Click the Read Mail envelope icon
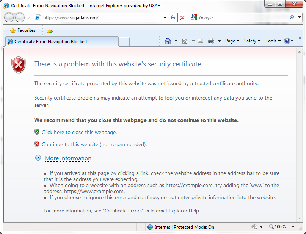Screen dimensions: 306x234 click(201, 41)
